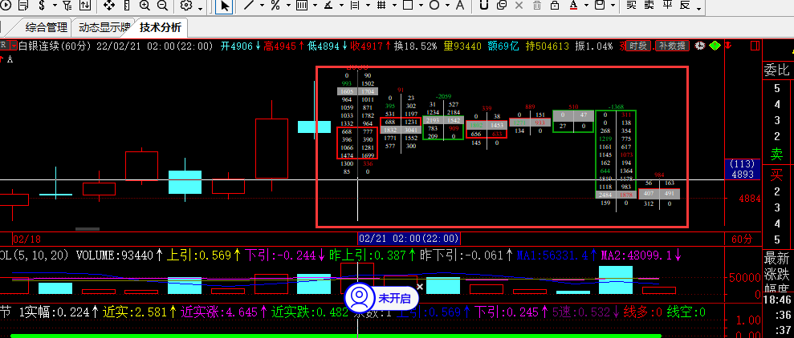Click the copy drawing objects icon
Image resolution: width=794 pixels, height=338 pixels.
click(x=502, y=6)
